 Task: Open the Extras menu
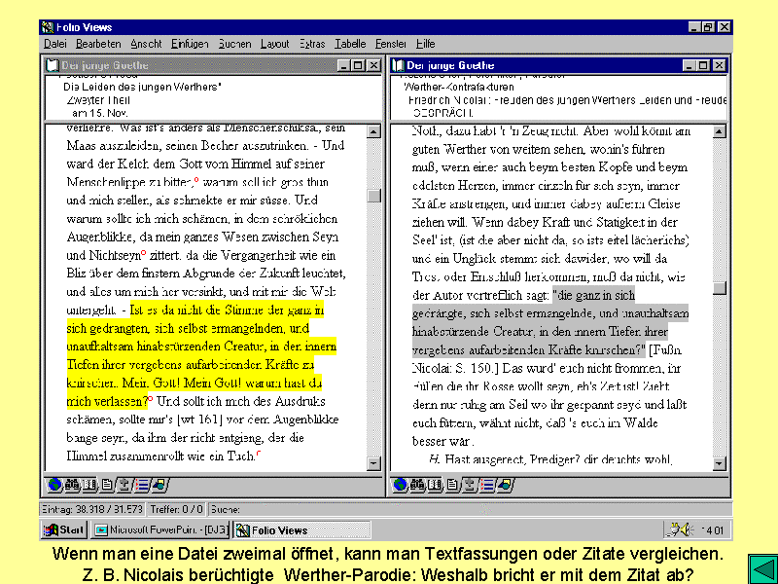pos(312,44)
